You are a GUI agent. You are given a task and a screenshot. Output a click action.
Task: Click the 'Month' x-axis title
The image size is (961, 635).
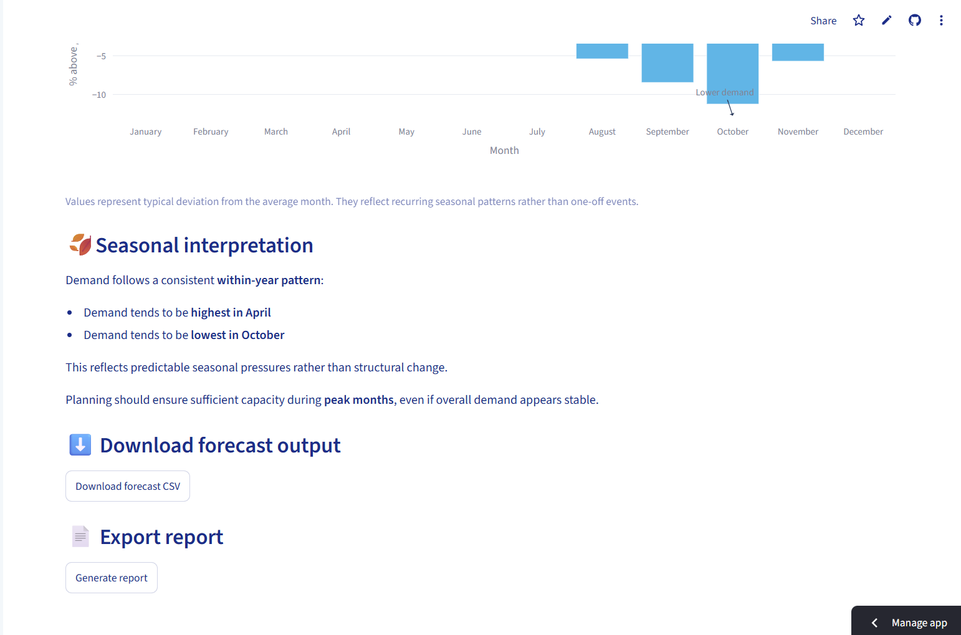click(504, 150)
